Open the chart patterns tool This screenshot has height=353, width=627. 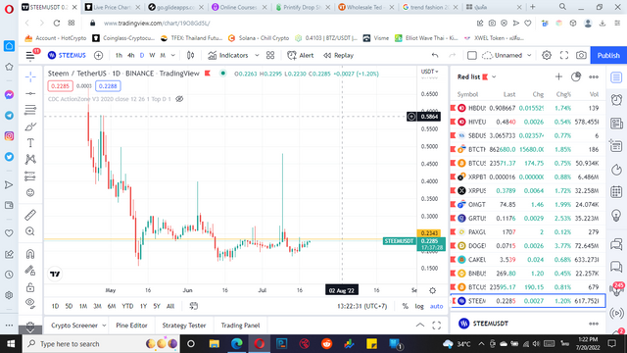[x=30, y=159]
